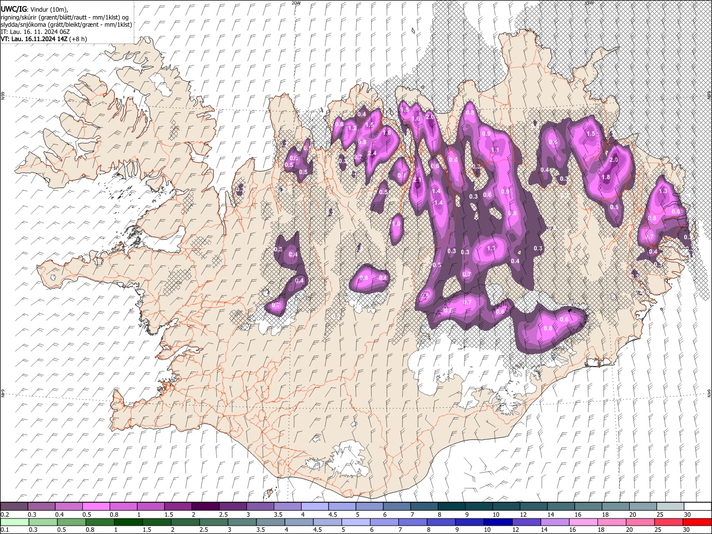Click the '0.2' label under the purple scale

coord(5,514)
